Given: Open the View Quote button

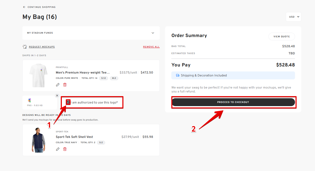Looking at the screenshot, I should click(282, 37).
